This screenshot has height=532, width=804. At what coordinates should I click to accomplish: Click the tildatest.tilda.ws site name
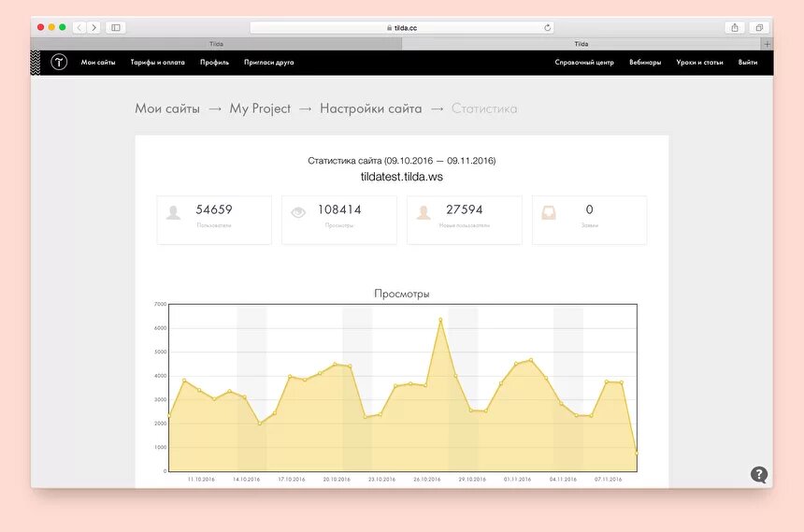(x=401, y=177)
